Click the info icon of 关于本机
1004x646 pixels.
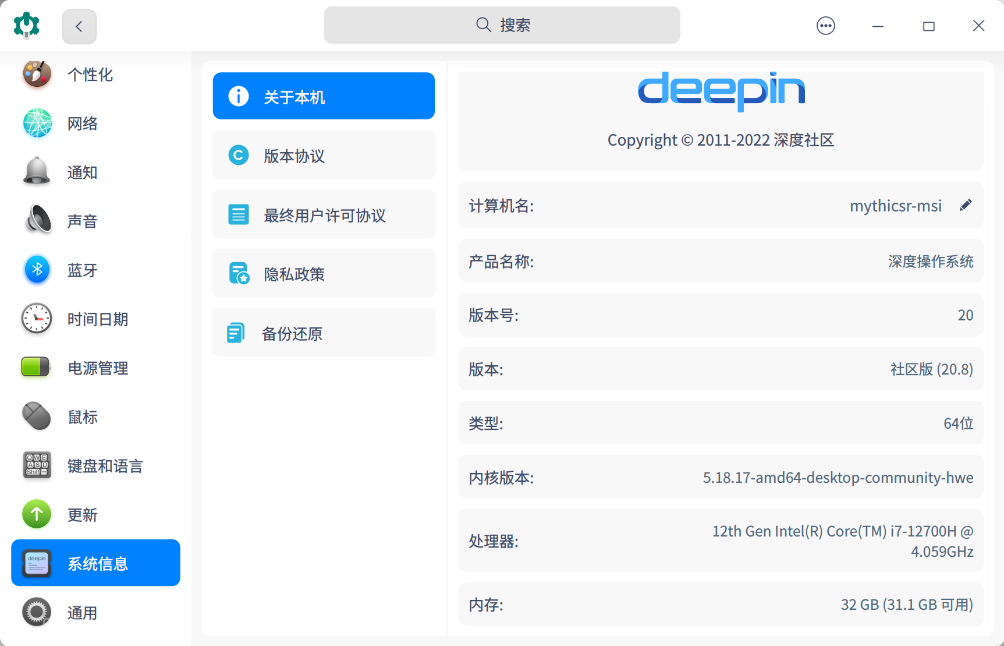click(239, 96)
